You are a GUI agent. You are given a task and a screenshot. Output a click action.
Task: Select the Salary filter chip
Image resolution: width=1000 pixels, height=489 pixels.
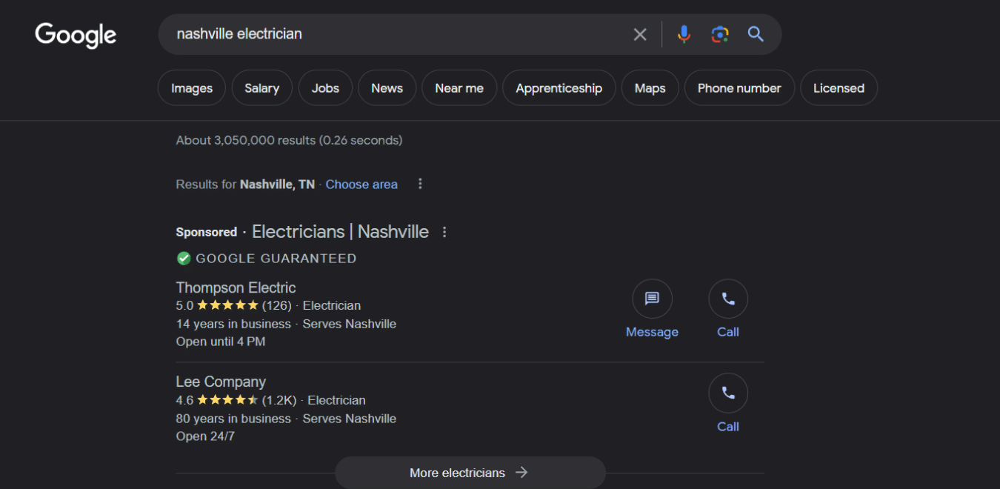tap(262, 88)
